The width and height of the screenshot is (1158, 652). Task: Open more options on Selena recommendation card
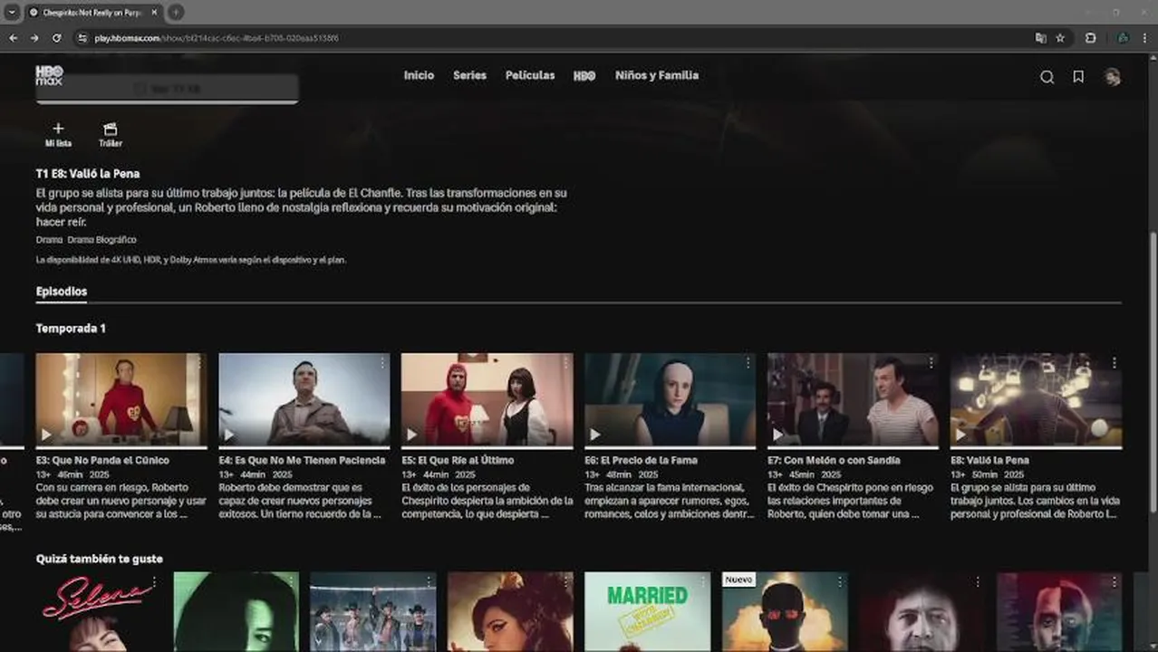coord(154,581)
